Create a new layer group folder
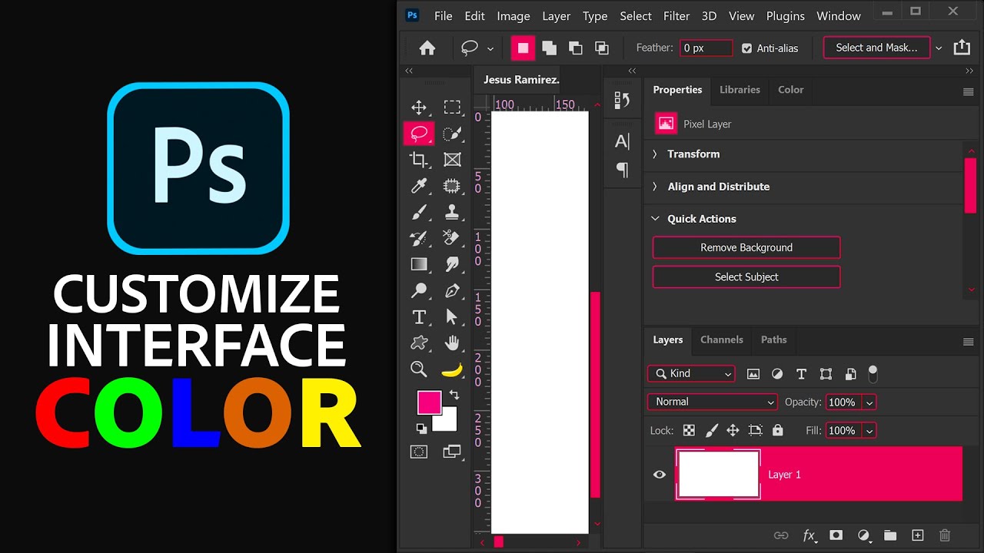This screenshot has height=553, width=984. pos(890,535)
